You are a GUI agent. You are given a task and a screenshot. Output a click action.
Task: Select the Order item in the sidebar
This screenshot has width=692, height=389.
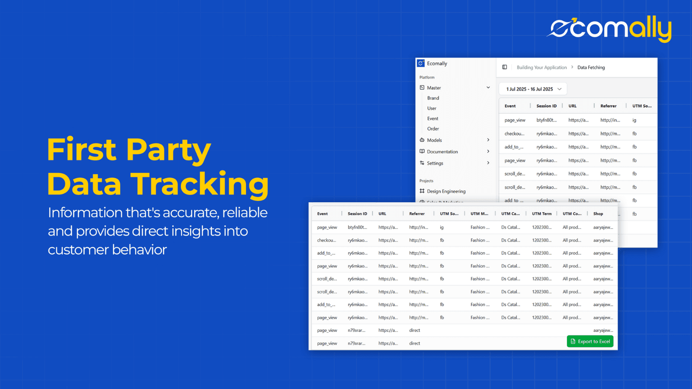(432, 128)
